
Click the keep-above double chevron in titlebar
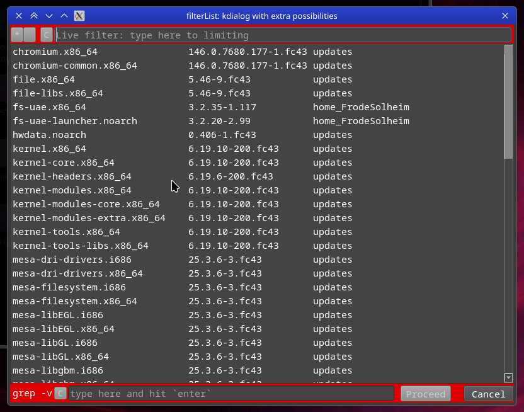click(34, 16)
